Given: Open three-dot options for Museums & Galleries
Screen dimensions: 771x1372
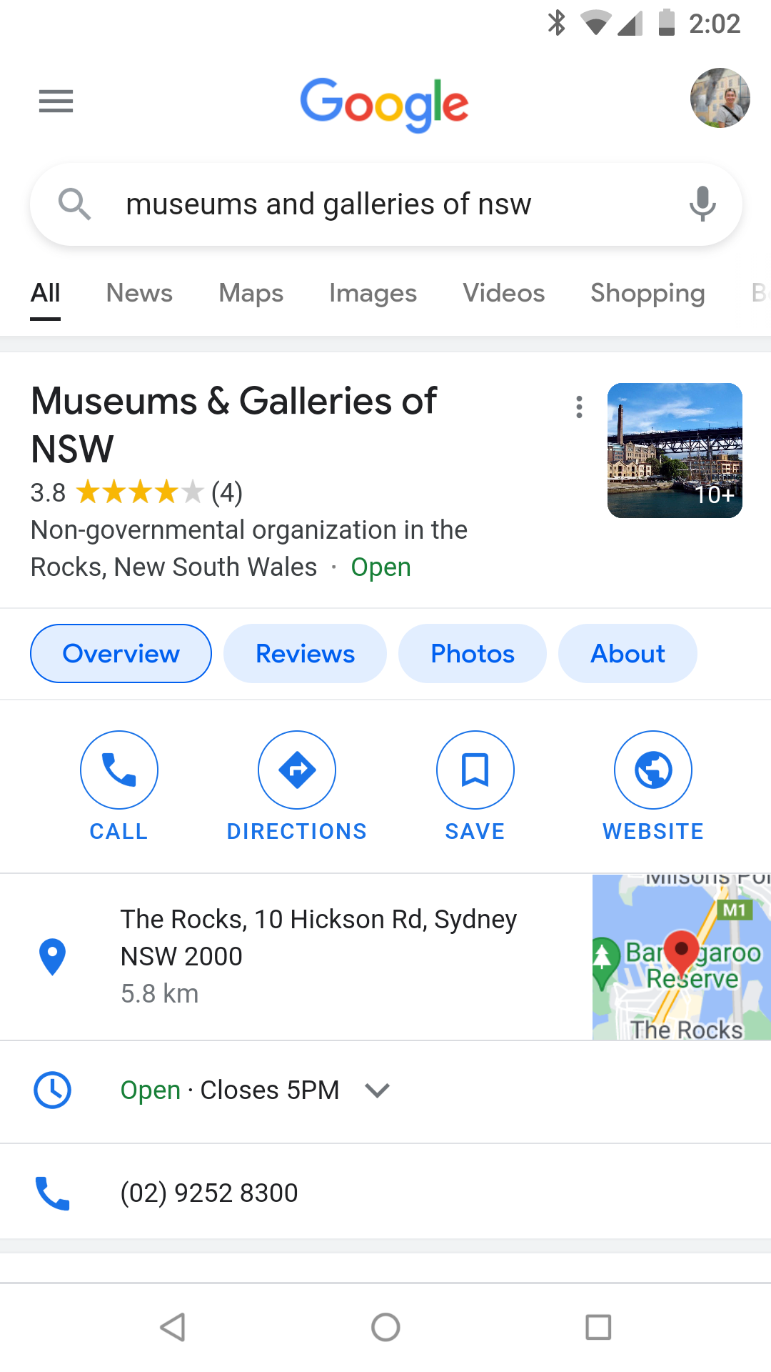Looking at the screenshot, I should coord(579,407).
